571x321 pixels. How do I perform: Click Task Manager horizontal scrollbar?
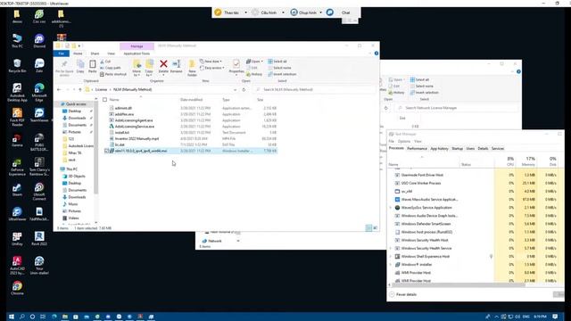[458, 285]
